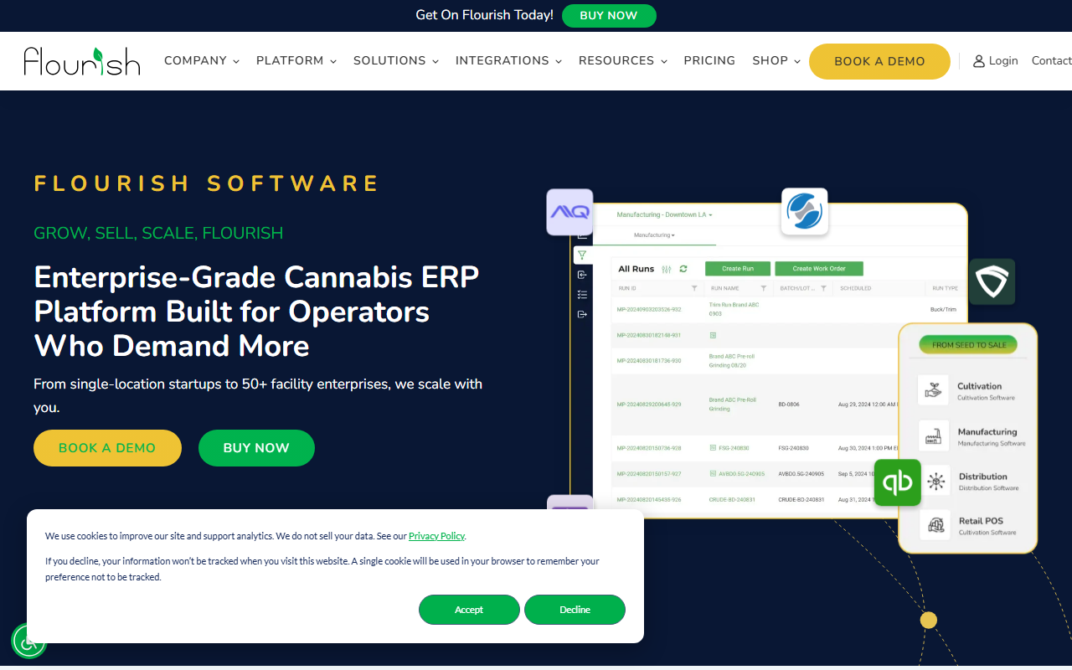Decline cookies

[575, 610]
